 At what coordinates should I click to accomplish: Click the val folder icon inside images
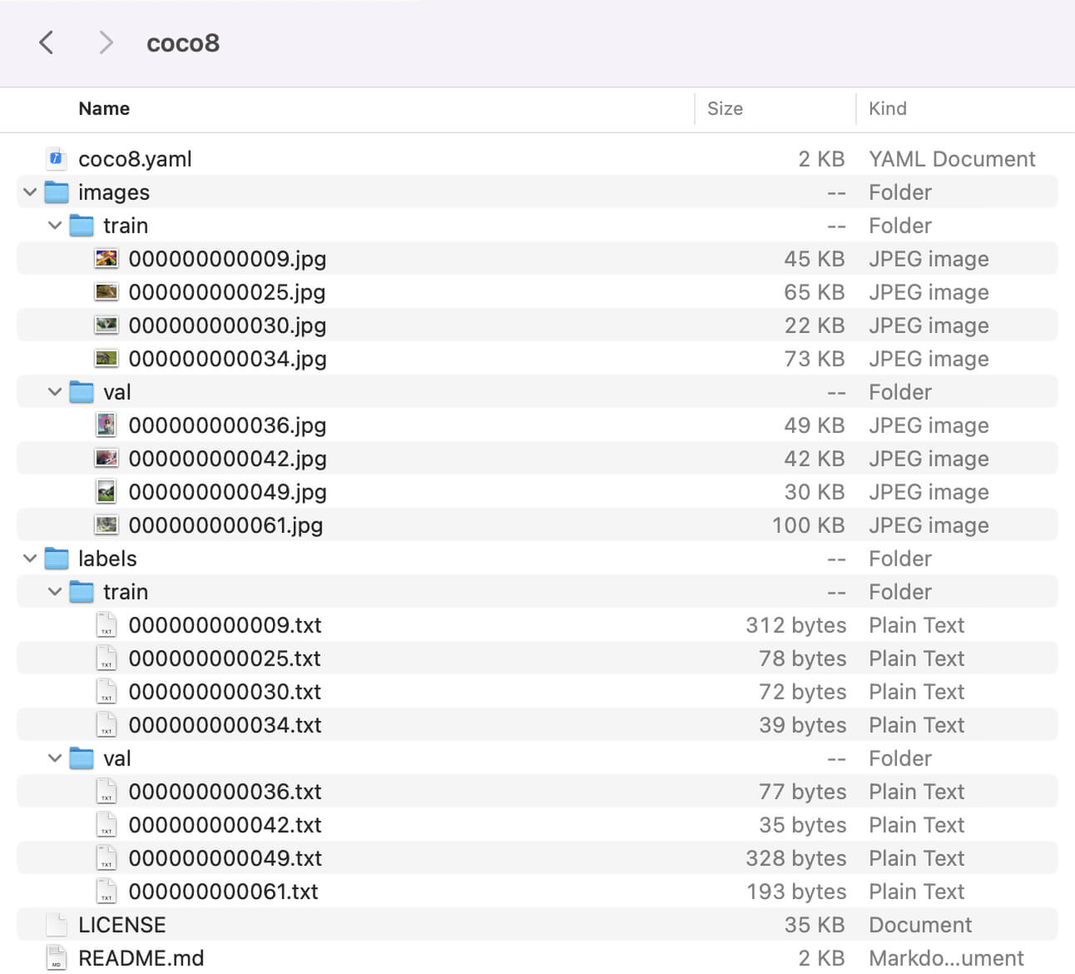(x=81, y=392)
